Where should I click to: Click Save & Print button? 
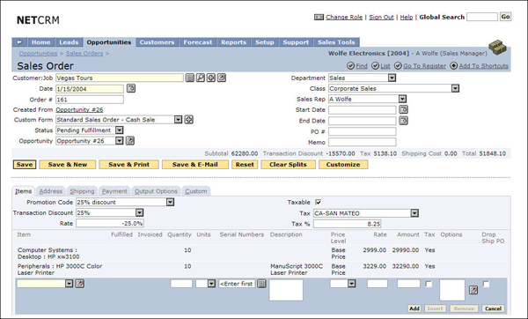[x=129, y=165]
